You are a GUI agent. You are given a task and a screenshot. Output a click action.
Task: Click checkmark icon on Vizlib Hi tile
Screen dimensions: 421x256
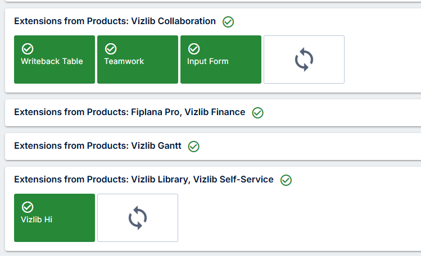point(28,207)
